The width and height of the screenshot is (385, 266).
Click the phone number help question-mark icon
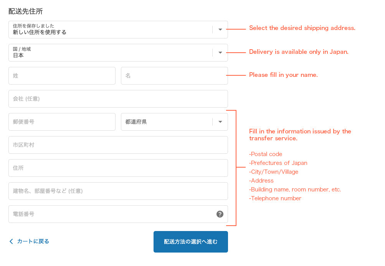(220, 214)
